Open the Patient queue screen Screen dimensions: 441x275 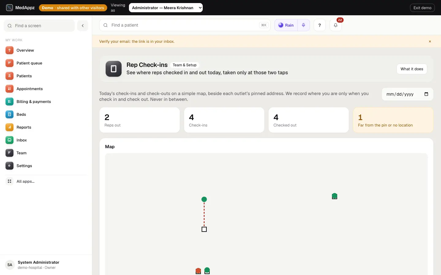[x=46, y=63]
